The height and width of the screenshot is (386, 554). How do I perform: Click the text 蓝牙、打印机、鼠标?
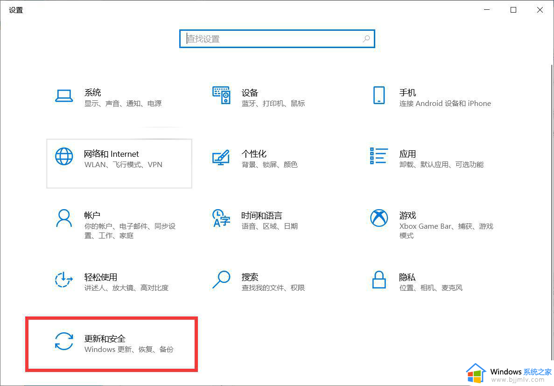click(273, 103)
